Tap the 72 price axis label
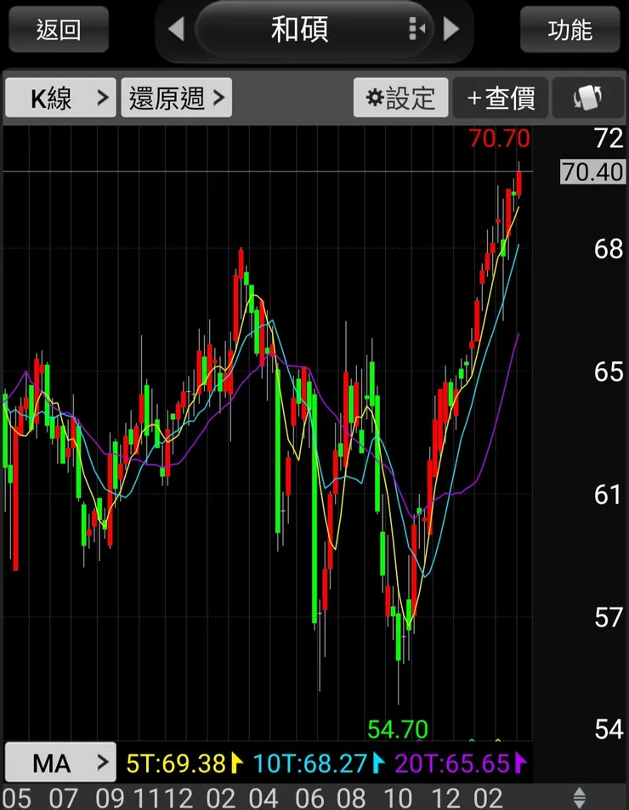The height and width of the screenshot is (810, 629). coord(609,139)
